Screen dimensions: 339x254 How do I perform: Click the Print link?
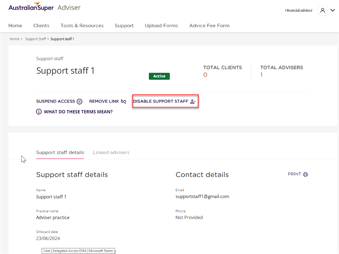coord(298,174)
